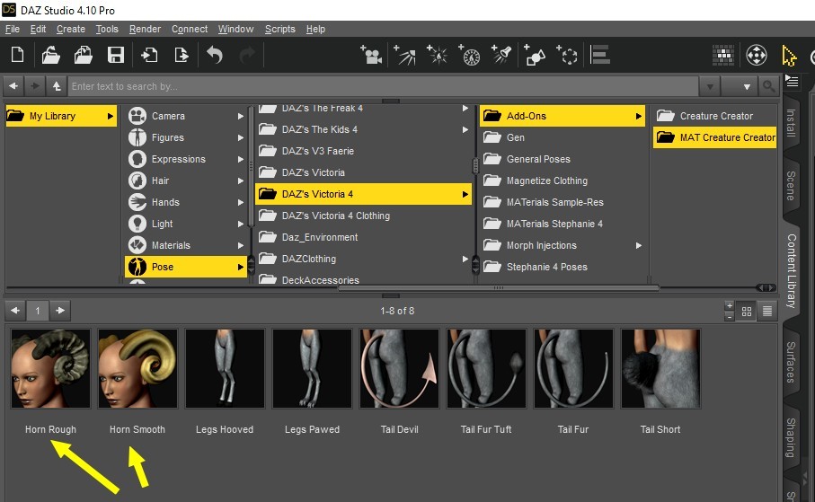
Task: Create a new distant light
Action: (x=404, y=55)
